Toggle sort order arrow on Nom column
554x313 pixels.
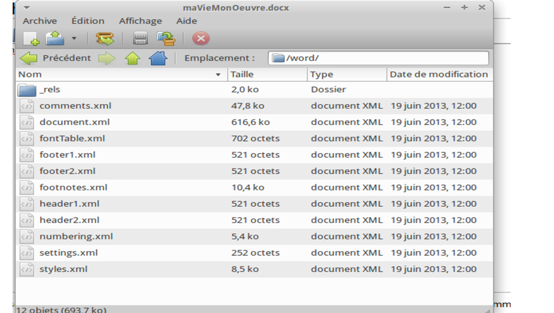coord(218,75)
